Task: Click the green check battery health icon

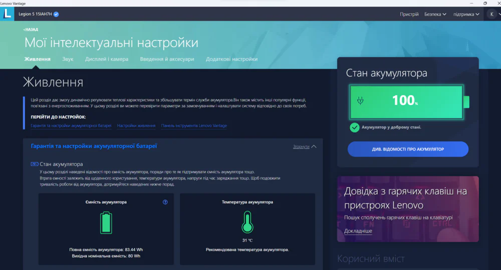Action: (x=354, y=127)
